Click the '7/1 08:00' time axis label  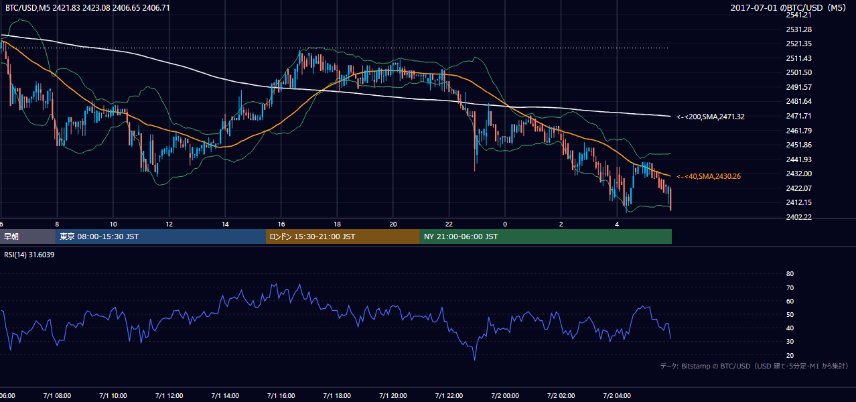tap(57, 396)
